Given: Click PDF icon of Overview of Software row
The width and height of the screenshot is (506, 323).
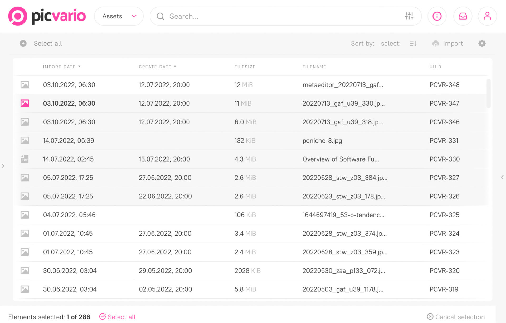Looking at the screenshot, I should (x=25, y=159).
